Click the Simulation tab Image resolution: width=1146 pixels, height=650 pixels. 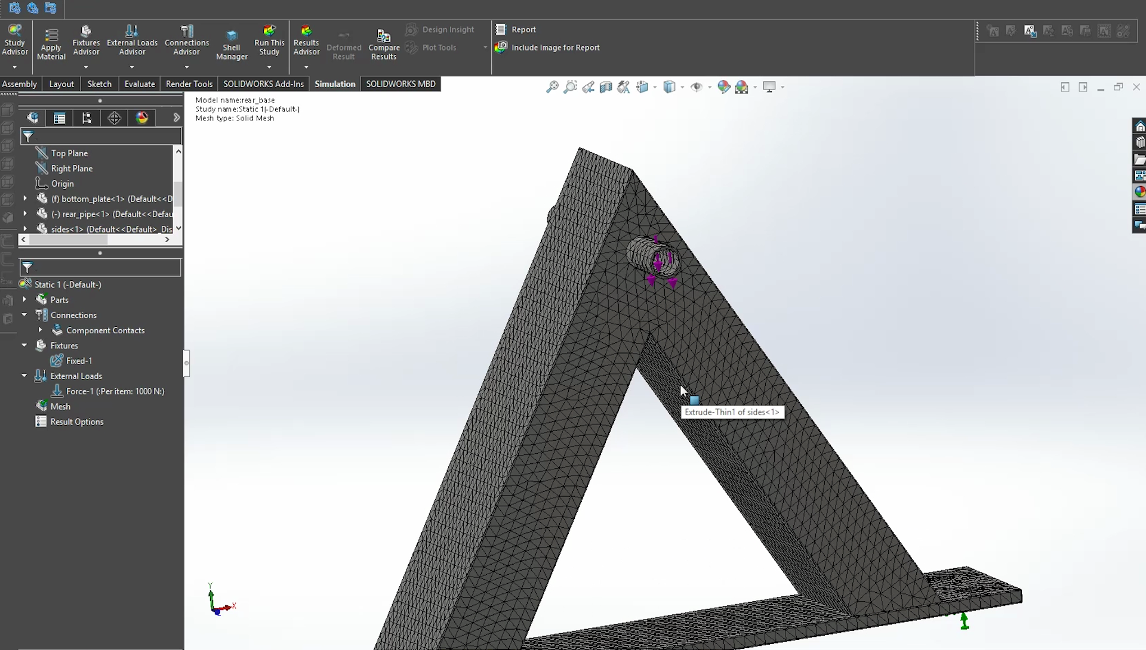pos(334,83)
